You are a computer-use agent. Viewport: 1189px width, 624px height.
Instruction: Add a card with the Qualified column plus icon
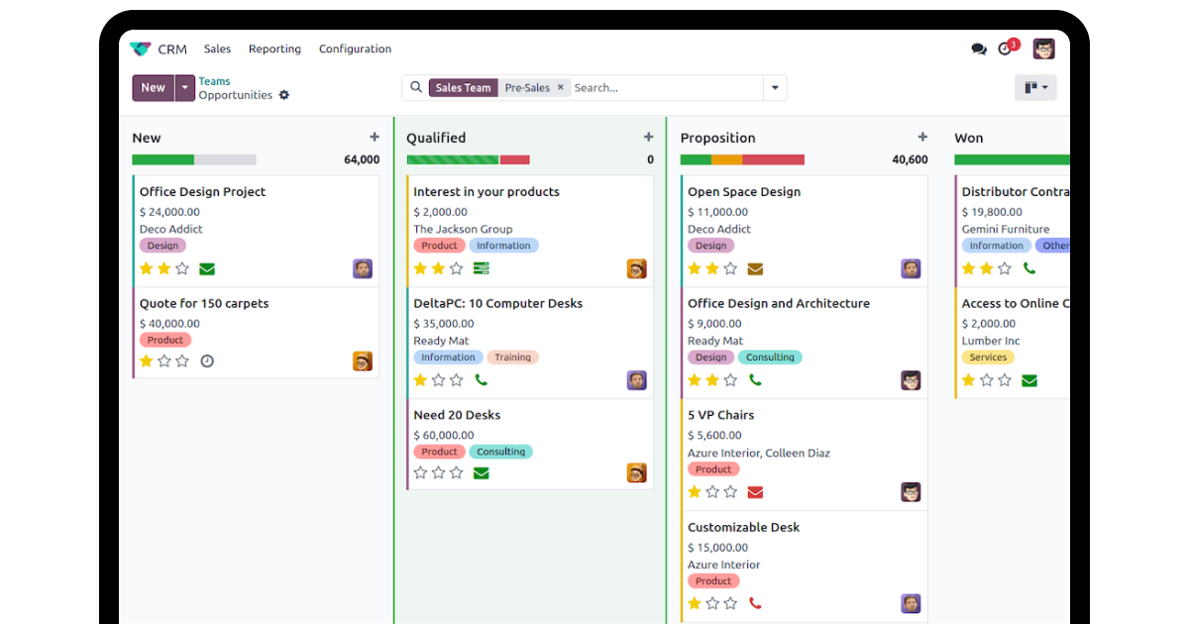(649, 138)
